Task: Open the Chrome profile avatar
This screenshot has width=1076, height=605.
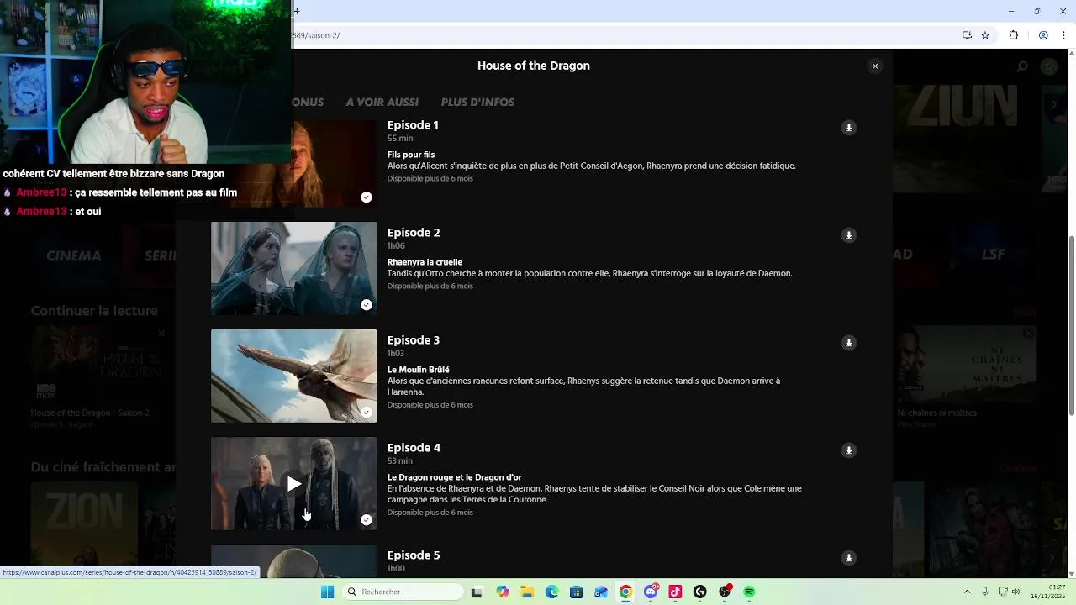Action: tap(1043, 35)
